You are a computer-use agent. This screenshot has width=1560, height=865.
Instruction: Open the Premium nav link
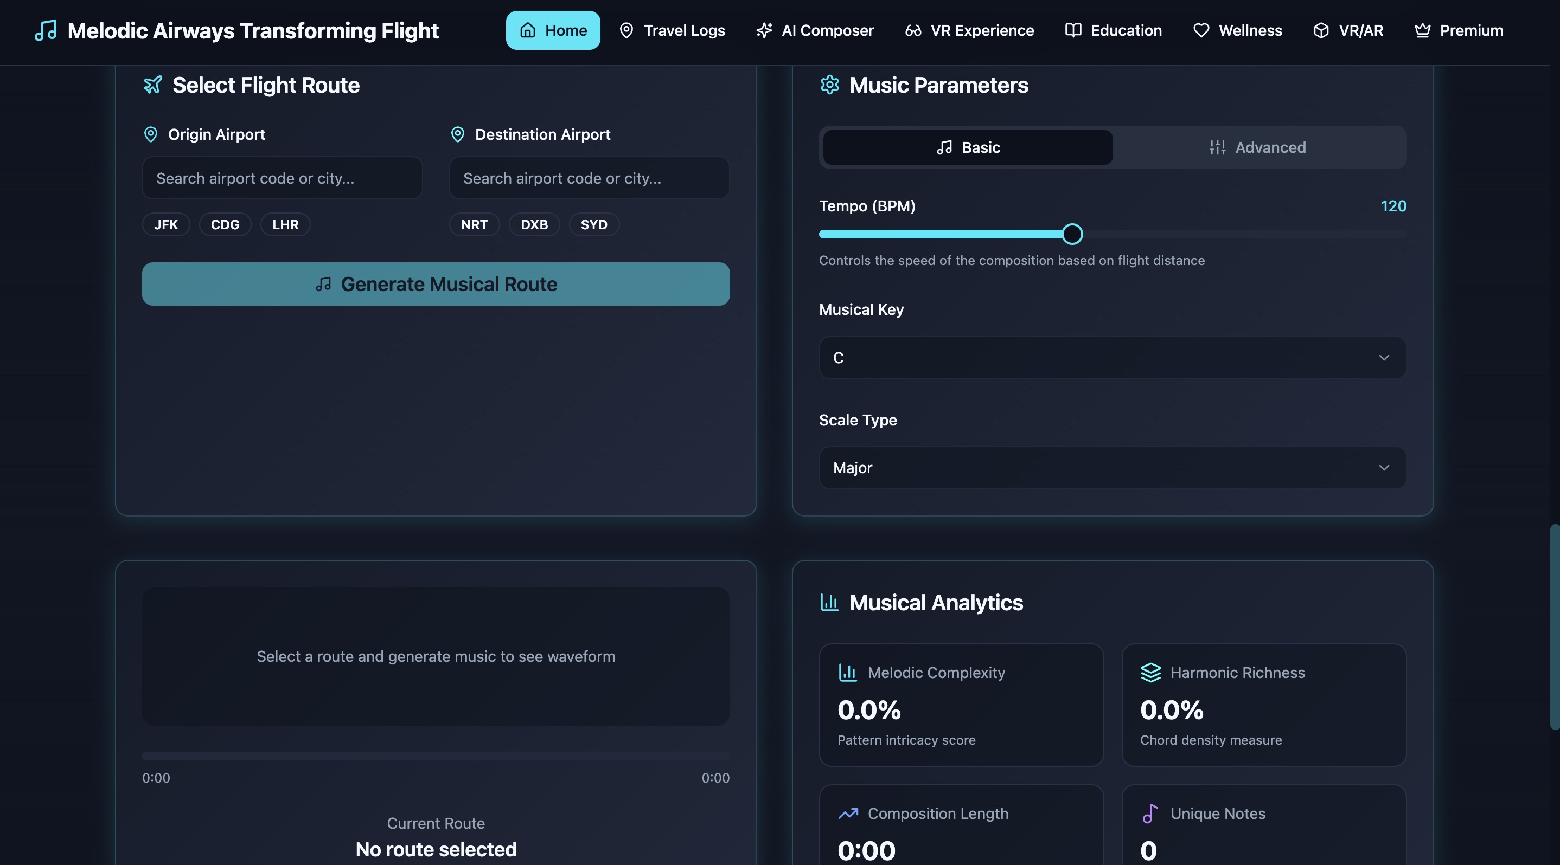pos(1458,30)
